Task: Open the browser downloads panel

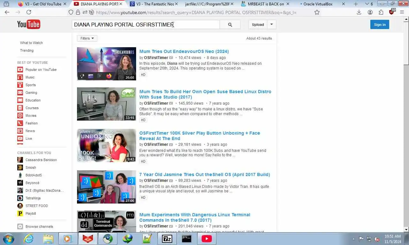Action: (359, 12)
